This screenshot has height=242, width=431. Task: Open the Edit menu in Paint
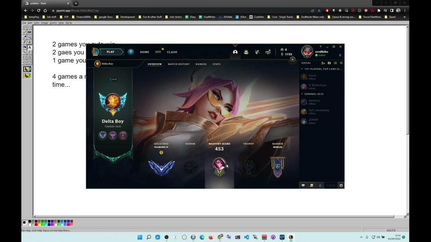30,23
